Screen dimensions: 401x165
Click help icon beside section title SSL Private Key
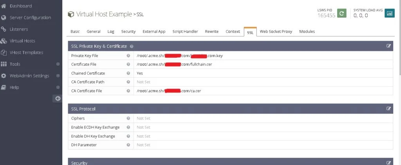click(x=132, y=46)
